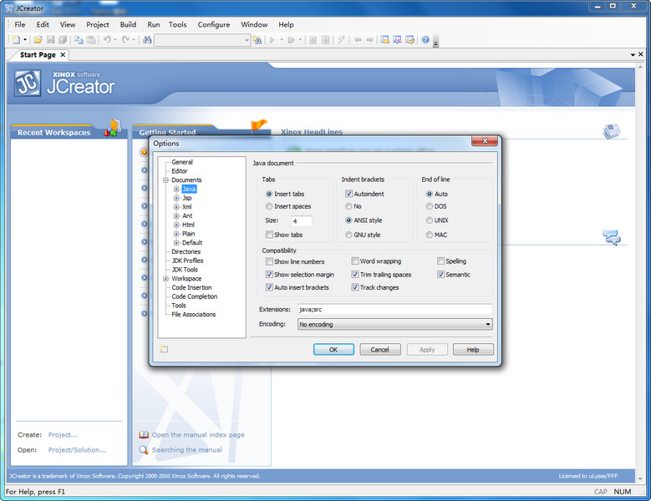The width and height of the screenshot is (651, 501).
Task: Open the File menu
Action: click(20, 24)
